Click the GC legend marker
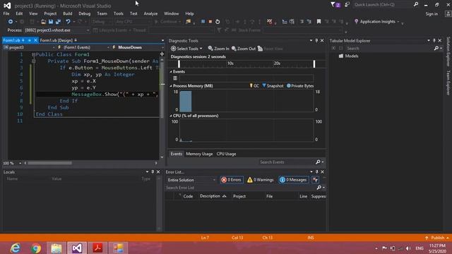 point(254,86)
